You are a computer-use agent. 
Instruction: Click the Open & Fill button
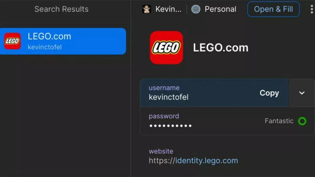273,9
